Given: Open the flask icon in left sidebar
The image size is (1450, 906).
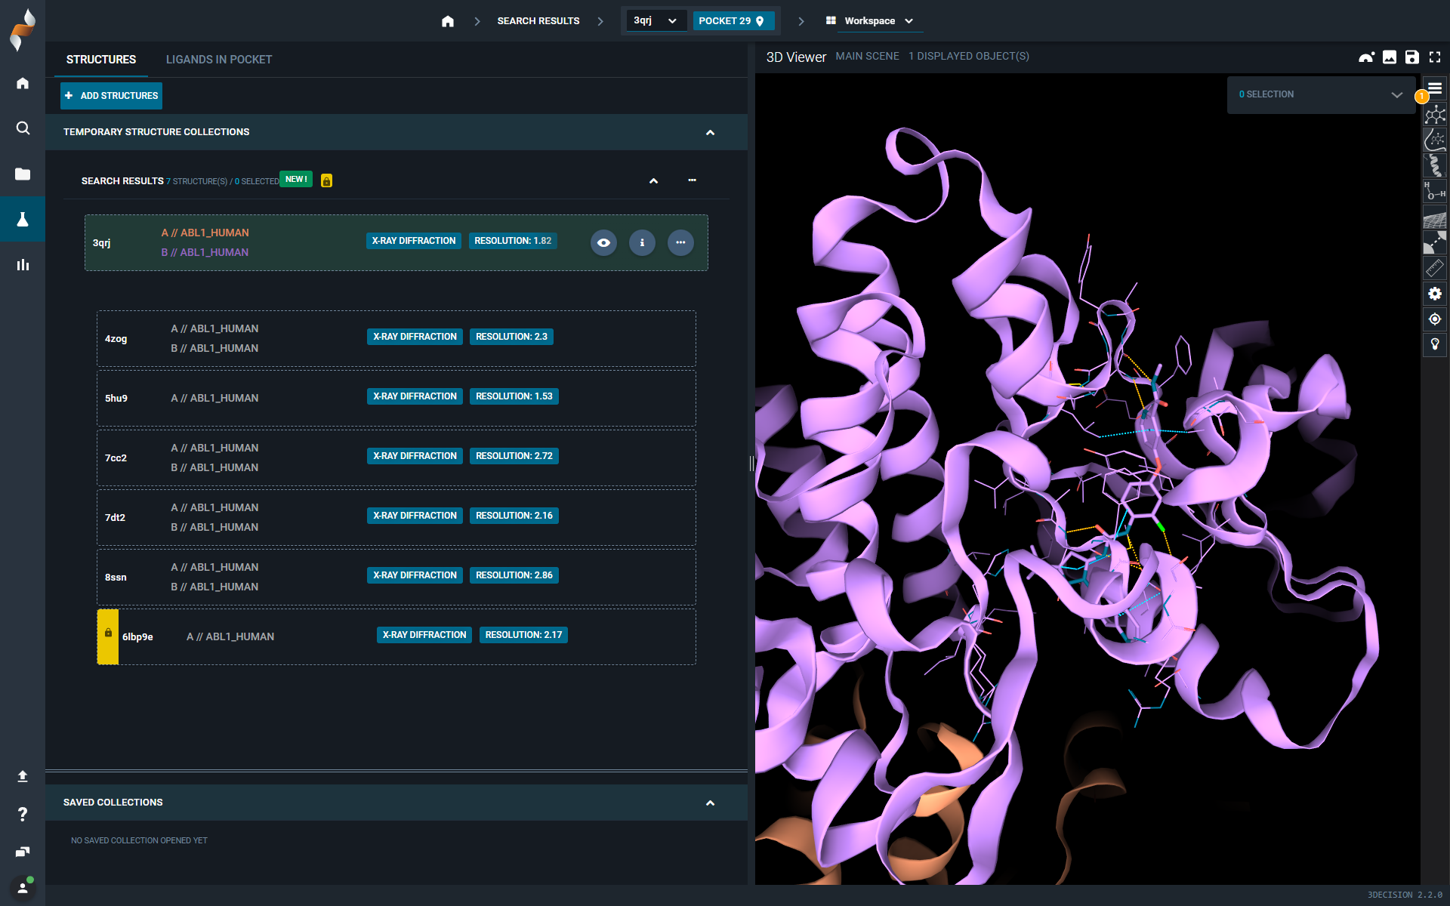Looking at the screenshot, I should tap(23, 219).
